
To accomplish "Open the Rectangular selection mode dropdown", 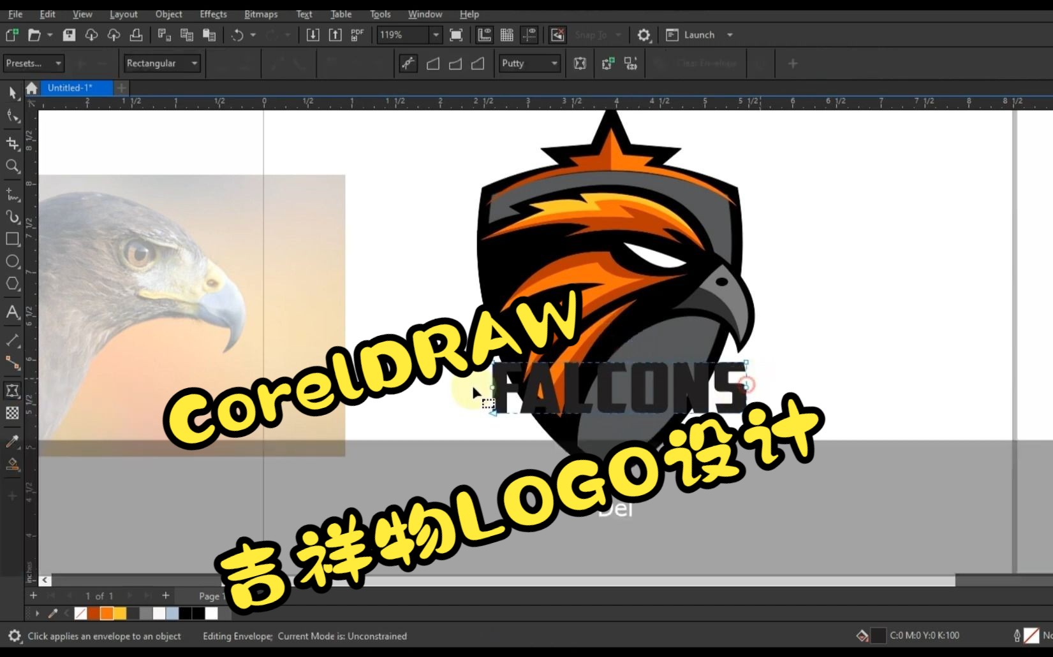I will click(162, 63).
